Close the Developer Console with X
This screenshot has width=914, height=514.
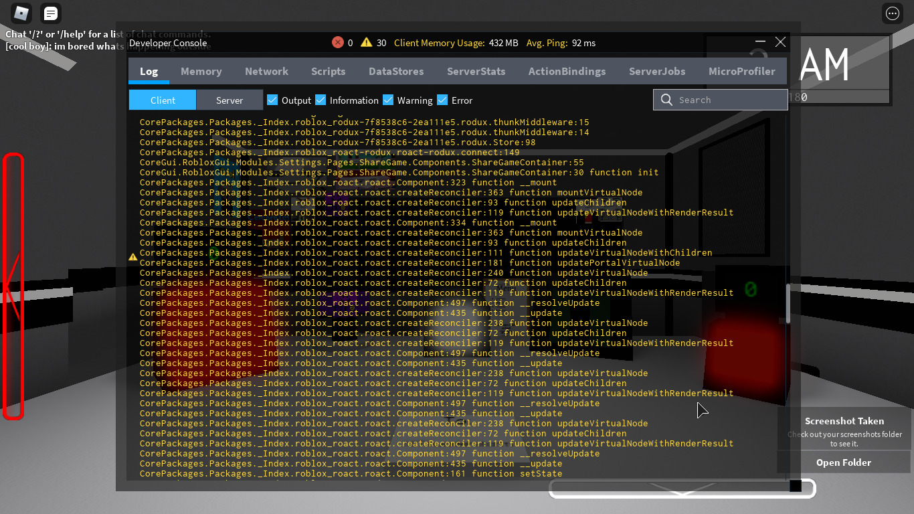(x=780, y=41)
